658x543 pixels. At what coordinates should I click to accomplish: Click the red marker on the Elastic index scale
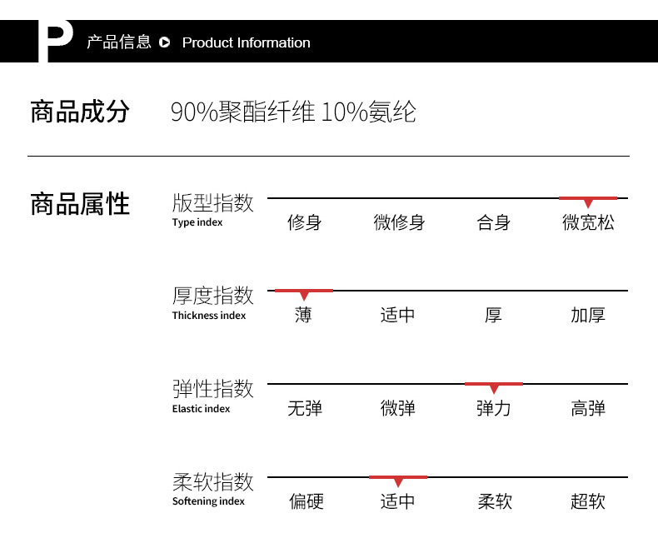point(493,386)
